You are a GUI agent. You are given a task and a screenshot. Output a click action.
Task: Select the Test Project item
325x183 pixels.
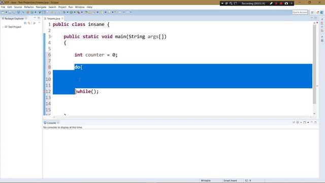[15, 27]
